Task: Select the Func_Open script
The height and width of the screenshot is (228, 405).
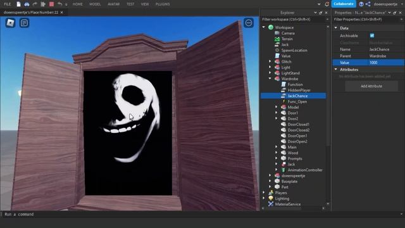Action: click(297, 101)
